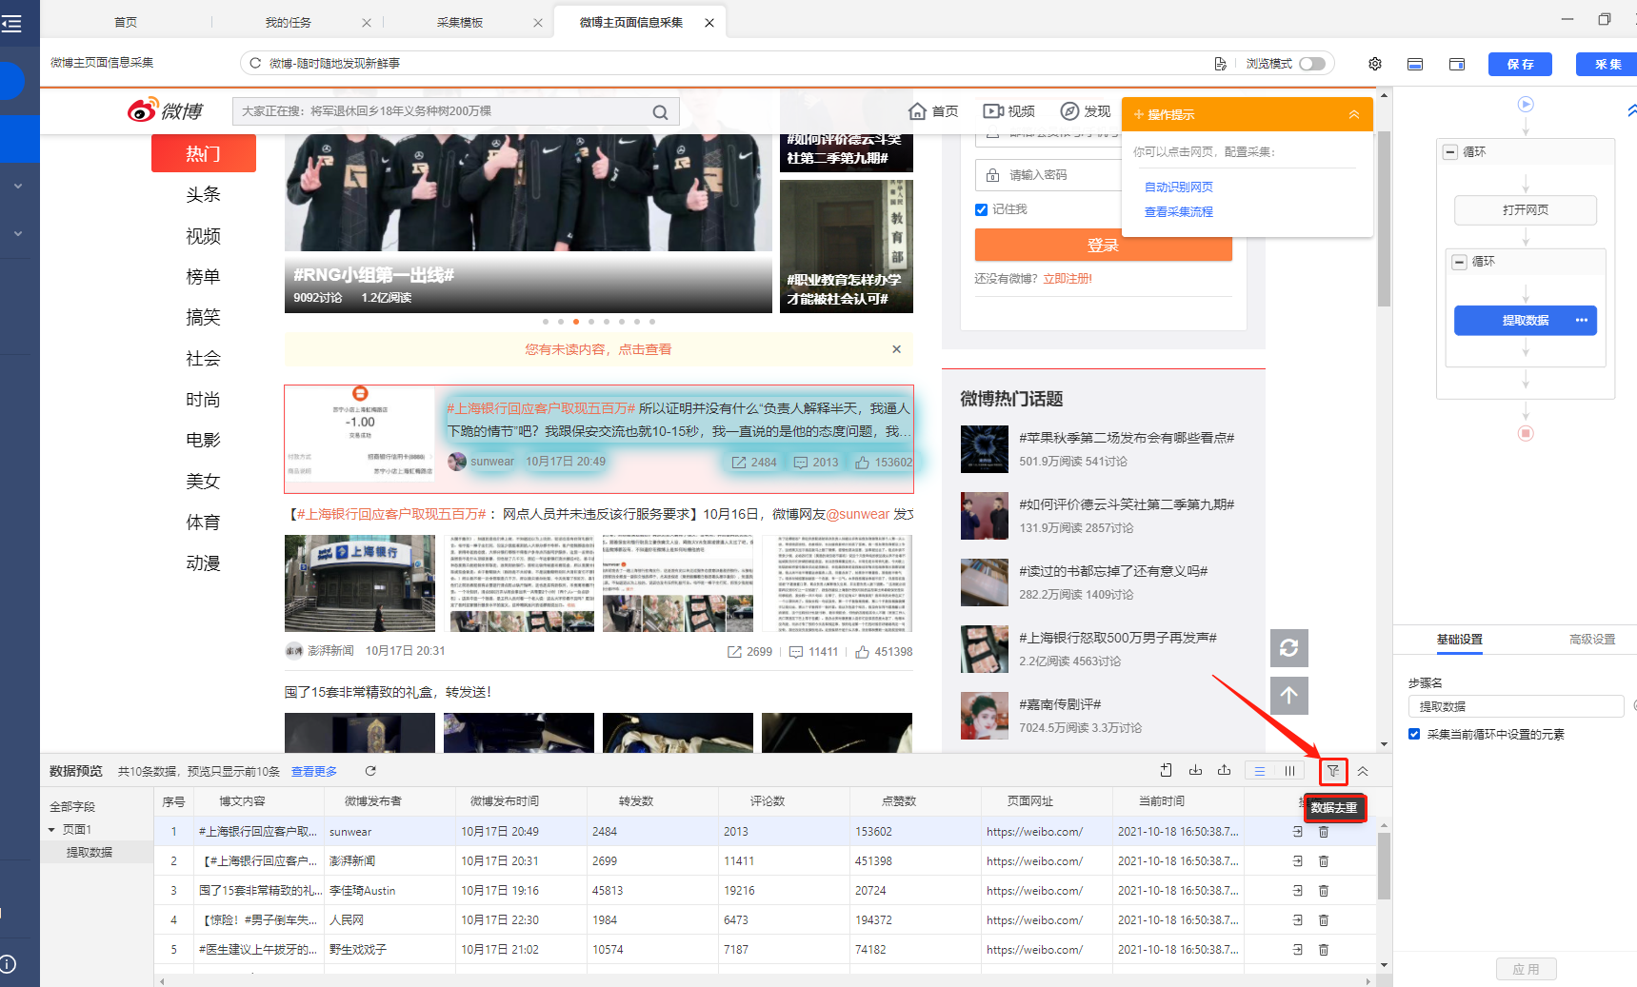
Task: Click the 自动识别网页 link
Action: click(1179, 188)
